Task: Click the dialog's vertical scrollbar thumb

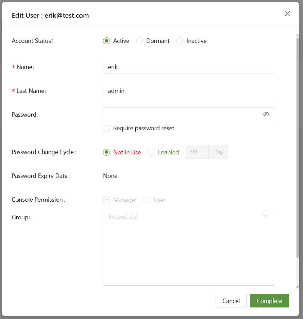Action: pos(298,146)
